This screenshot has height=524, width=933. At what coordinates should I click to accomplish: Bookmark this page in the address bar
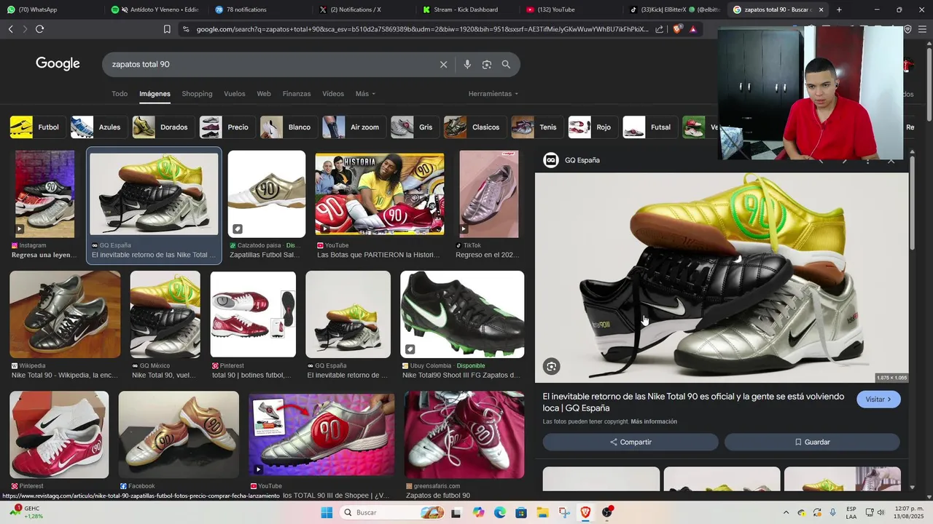(167, 29)
